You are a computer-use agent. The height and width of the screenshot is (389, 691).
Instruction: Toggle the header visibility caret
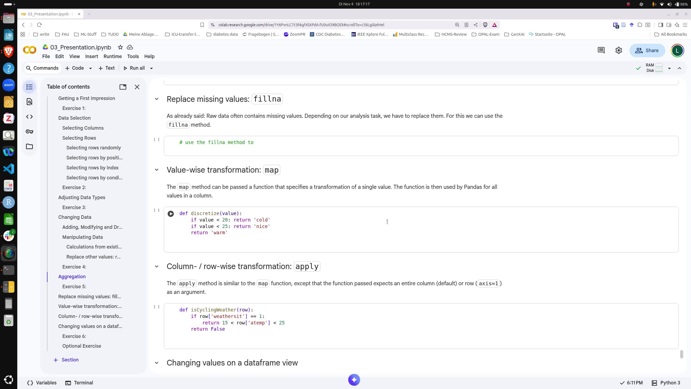(680, 68)
